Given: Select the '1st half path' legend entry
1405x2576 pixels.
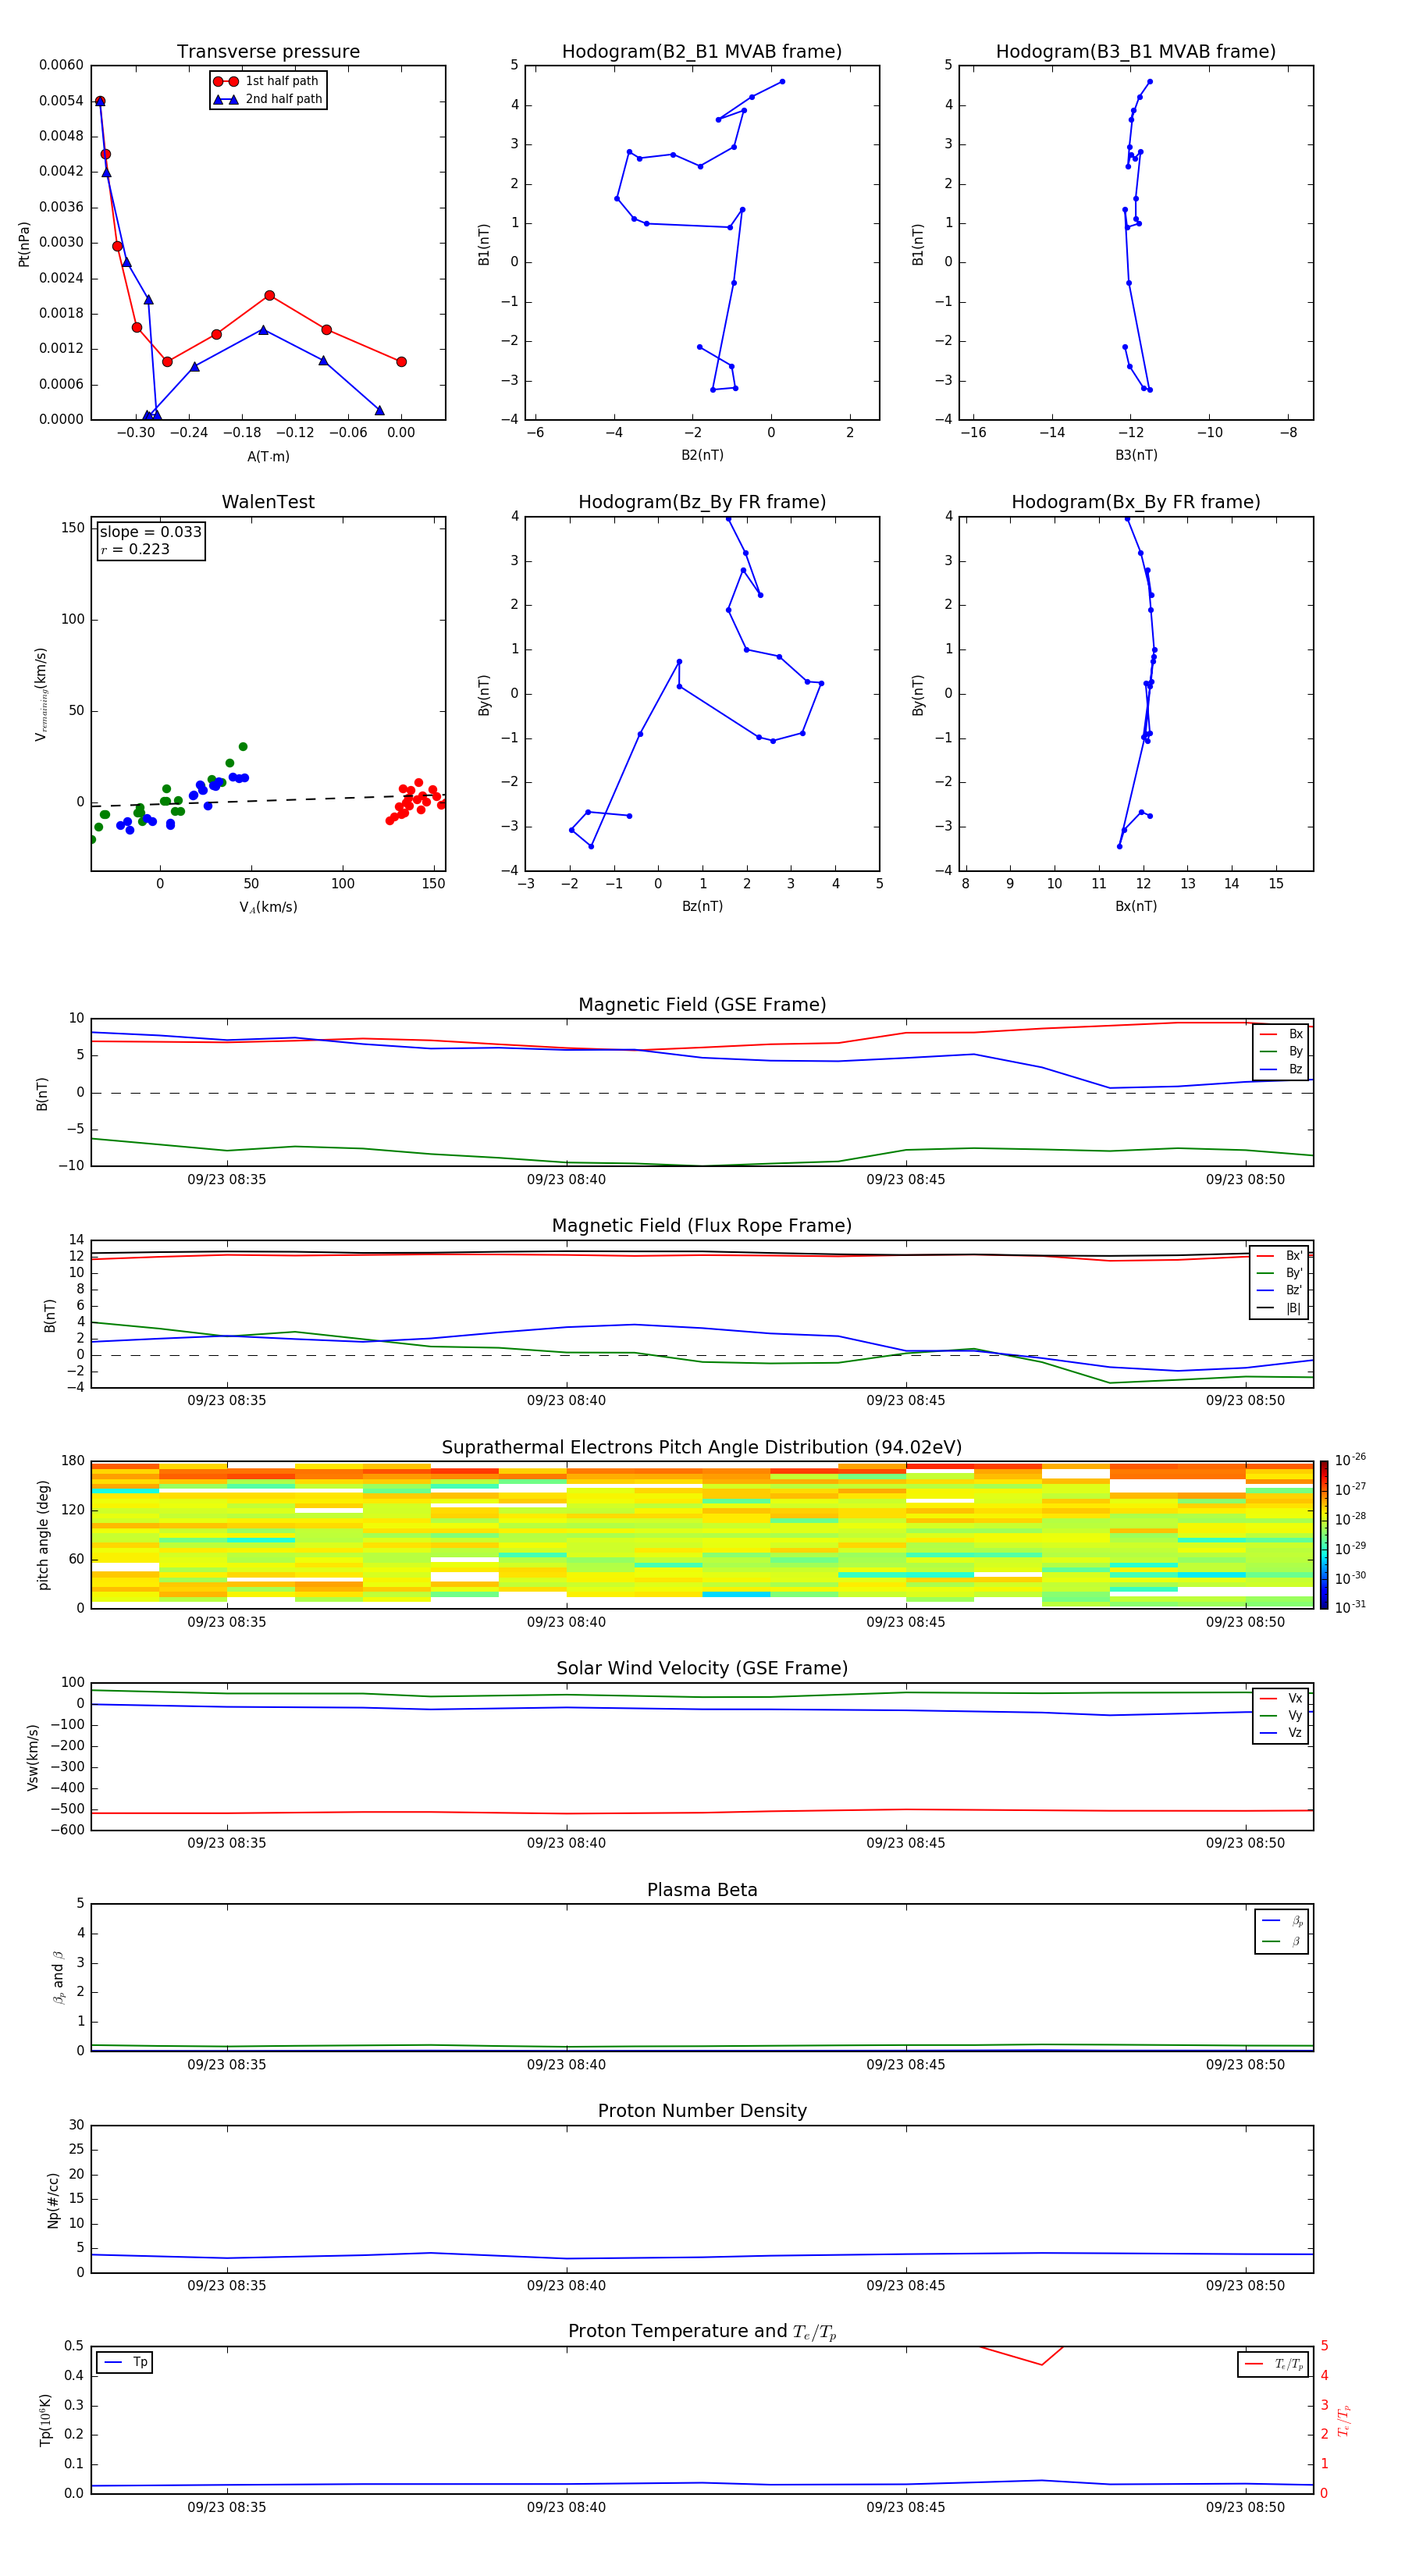Looking at the screenshot, I should pyautogui.click(x=266, y=81).
